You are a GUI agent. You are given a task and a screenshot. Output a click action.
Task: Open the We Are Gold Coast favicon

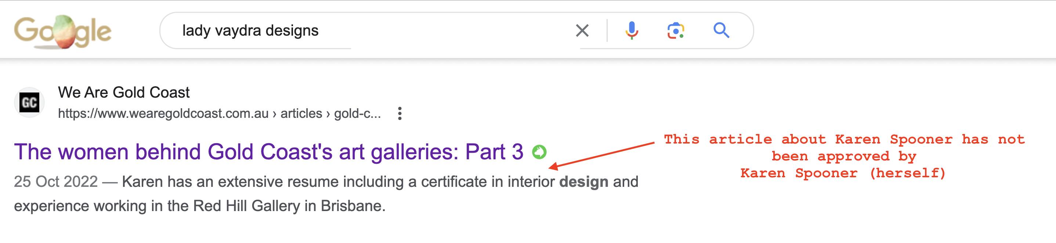pos(29,102)
